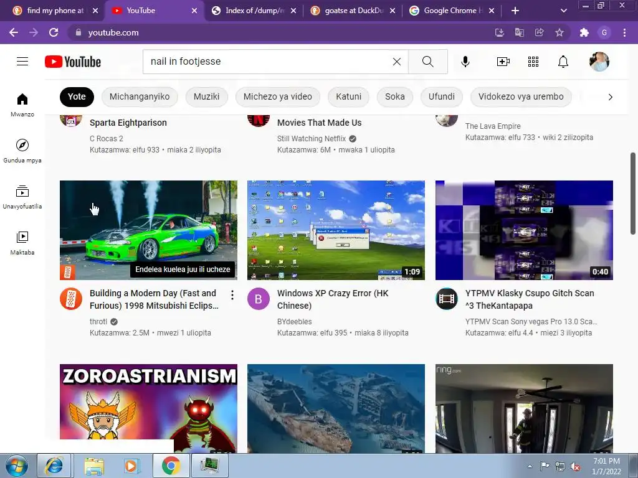Open the YouTube apps grid icon
This screenshot has height=478, width=638.
(x=533, y=62)
